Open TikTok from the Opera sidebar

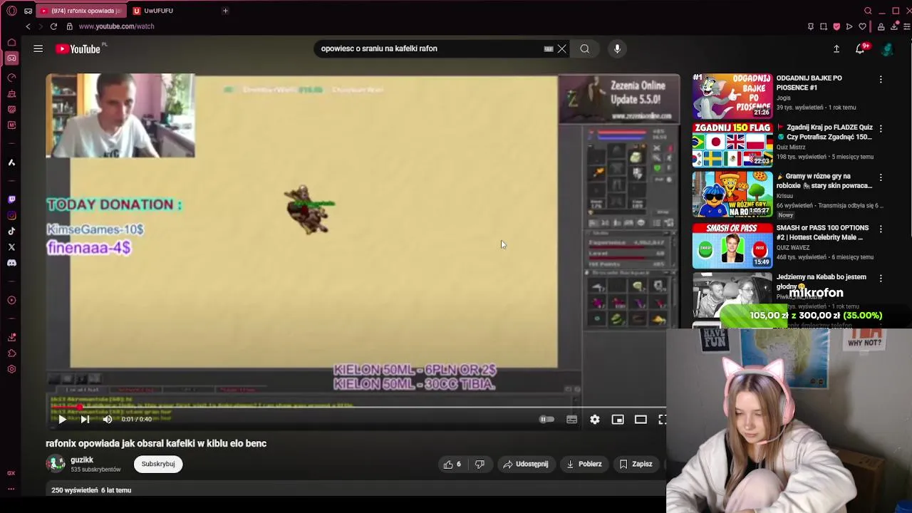point(11,231)
